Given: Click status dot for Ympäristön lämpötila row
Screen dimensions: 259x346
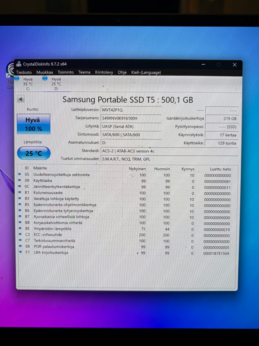Looking at the screenshot, I should tap(20, 228).
